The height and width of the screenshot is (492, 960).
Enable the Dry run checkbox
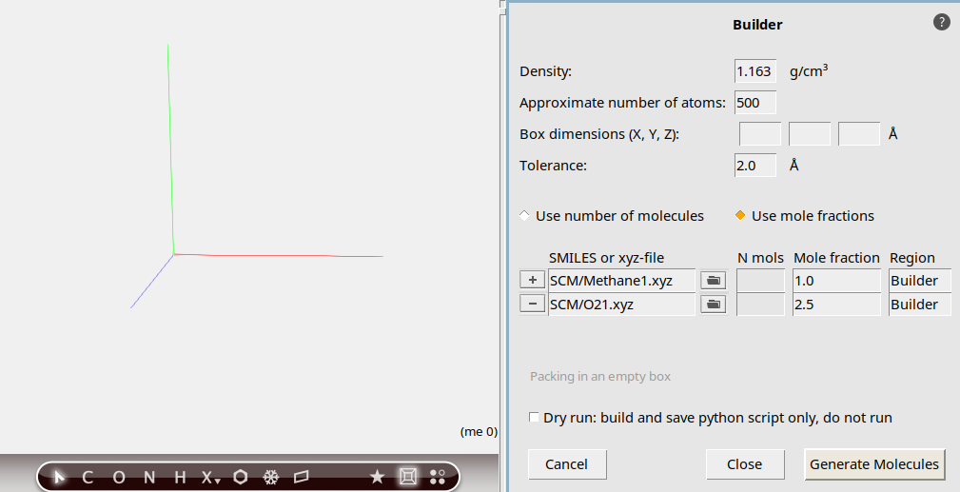pyautogui.click(x=534, y=418)
